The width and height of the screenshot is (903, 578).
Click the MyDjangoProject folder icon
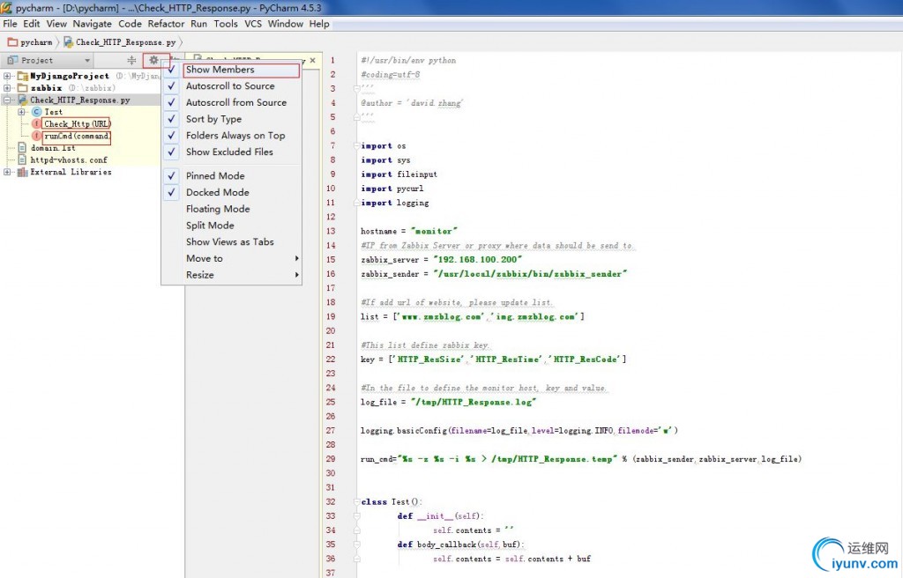coord(23,76)
